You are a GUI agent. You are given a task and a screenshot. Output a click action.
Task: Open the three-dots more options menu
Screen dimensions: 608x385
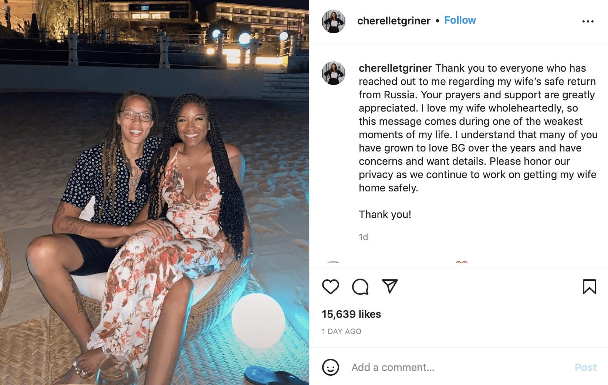coord(588,21)
